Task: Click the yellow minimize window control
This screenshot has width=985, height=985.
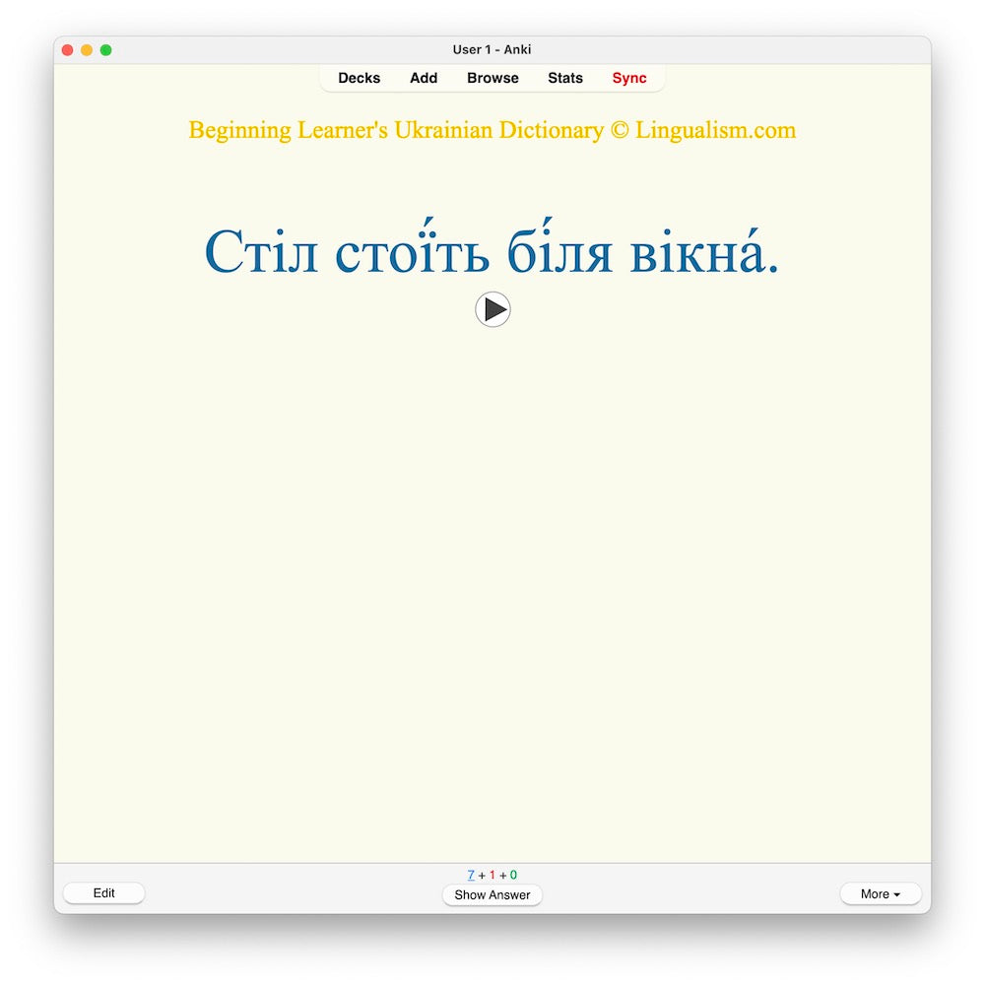Action: point(87,48)
